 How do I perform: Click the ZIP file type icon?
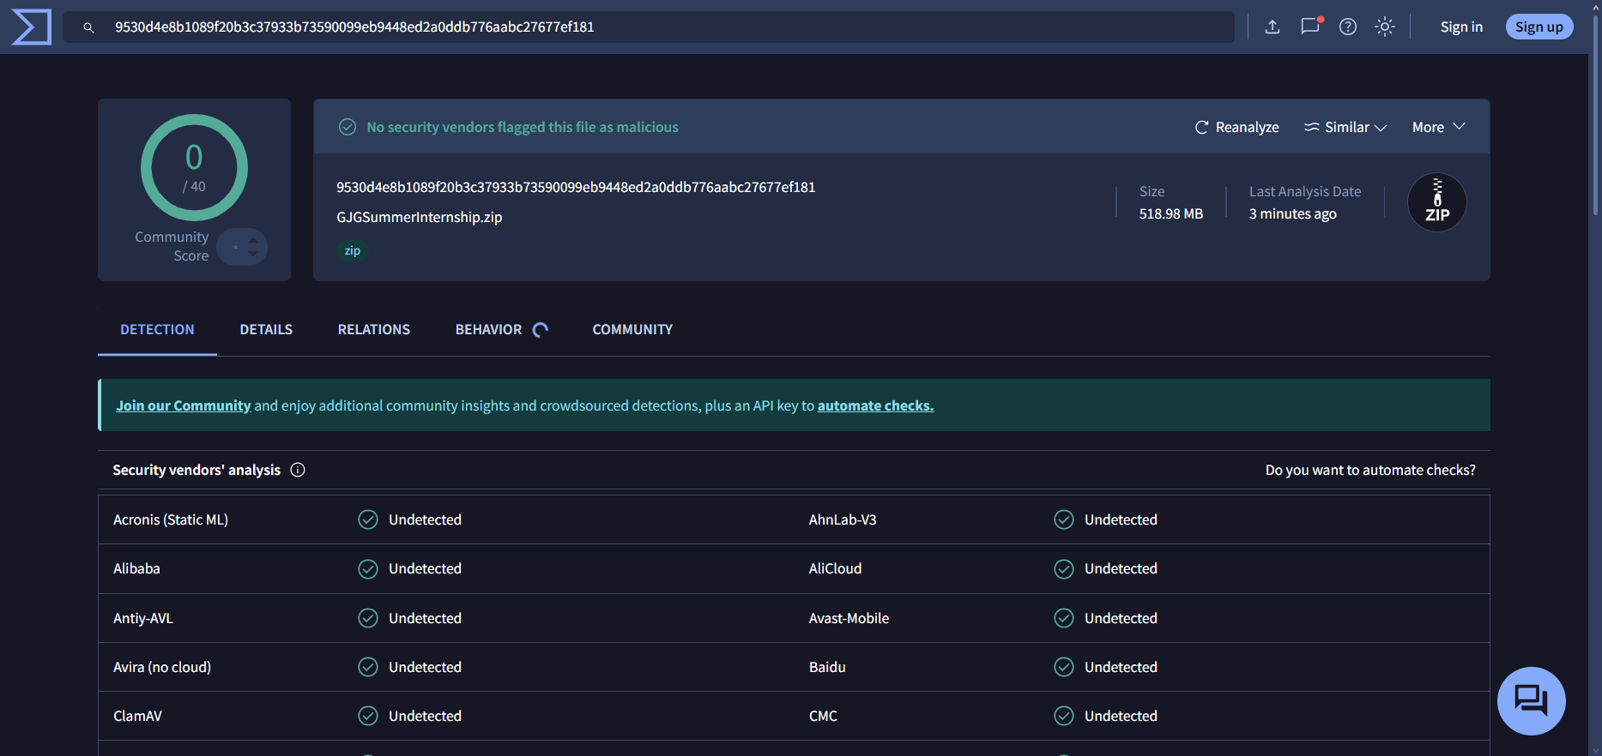(1436, 203)
